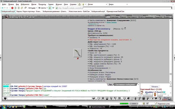The width and height of the screenshot is (175, 109).
Task: Click the floppy disk save chat icon
Action: pyautogui.click(x=107, y=99)
